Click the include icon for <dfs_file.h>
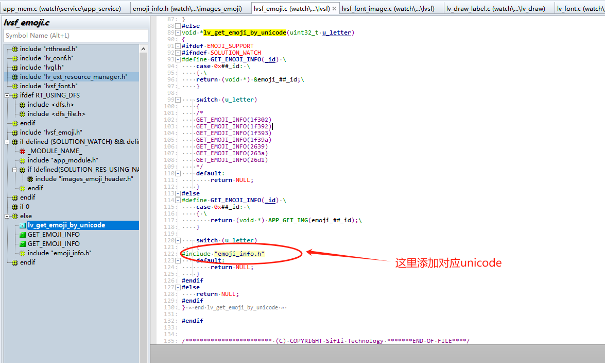This screenshot has width=605, height=363. [x=22, y=114]
